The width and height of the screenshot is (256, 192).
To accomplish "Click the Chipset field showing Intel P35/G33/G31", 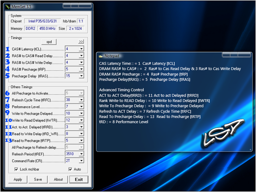I will [x=43, y=21].
